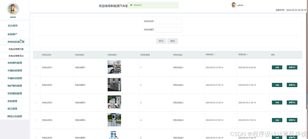
Task: Open the 充电站信息列表 submenu item
Action: [x=14, y=49]
